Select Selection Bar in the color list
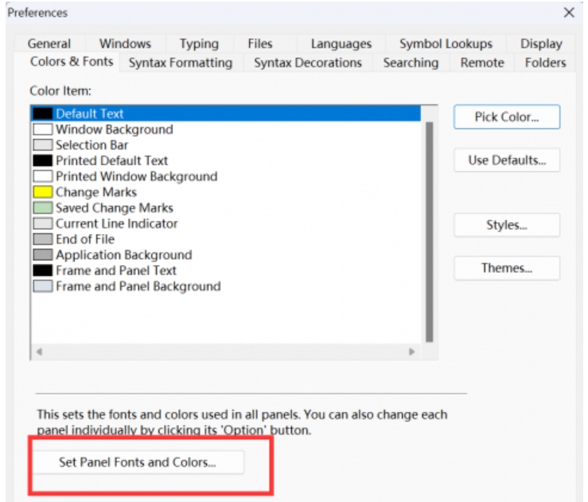Image resolution: width=588 pixels, height=502 pixels. click(x=92, y=146)
